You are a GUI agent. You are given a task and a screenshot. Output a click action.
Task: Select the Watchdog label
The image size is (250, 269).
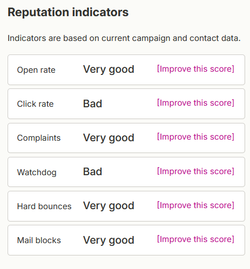pos(37,173)
